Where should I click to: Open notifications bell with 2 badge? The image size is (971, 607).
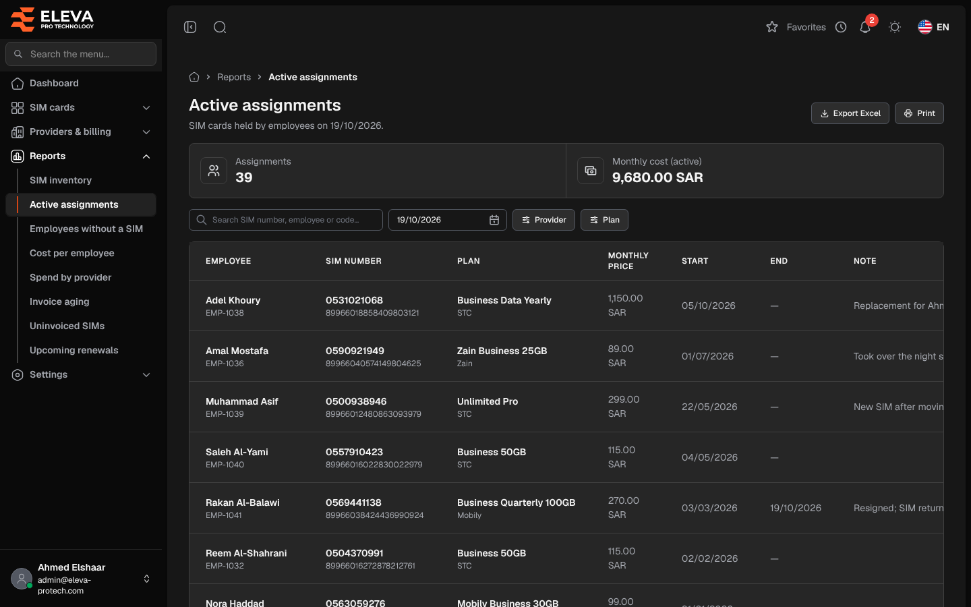point(866,26)
